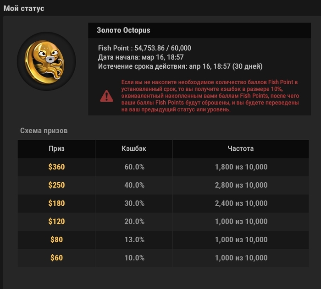The width and height of the screenshot is (321, 289).
Task: Click the Схема призов heading
Action: [x=44, y=131]
